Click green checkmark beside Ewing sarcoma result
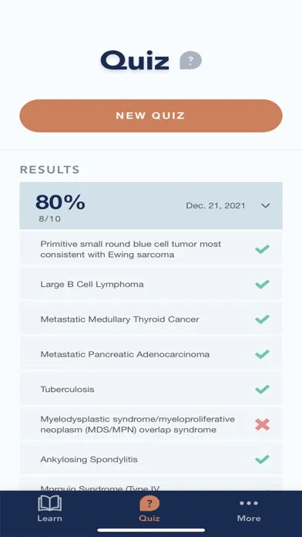302x537 pixels. tap(263, 249)
